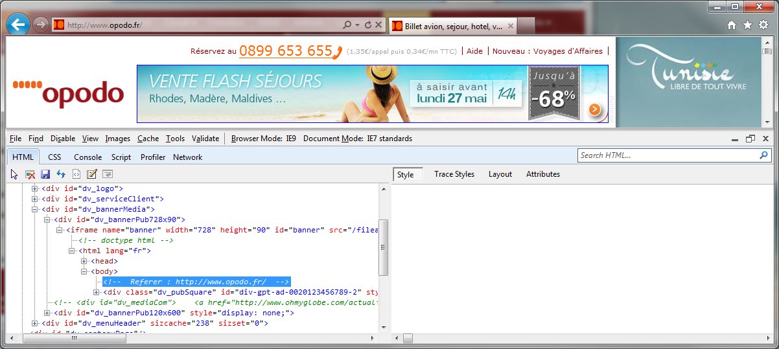Open Favorites star icon
The image size is (779, 349).
click(747, 25)
